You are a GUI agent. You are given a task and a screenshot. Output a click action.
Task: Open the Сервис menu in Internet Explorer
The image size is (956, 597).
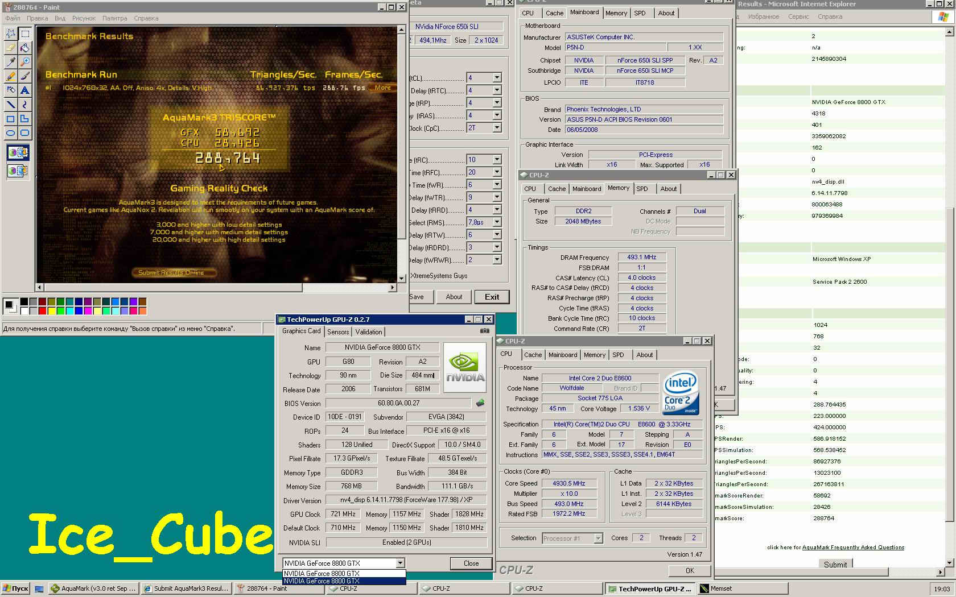coord(798,16)
